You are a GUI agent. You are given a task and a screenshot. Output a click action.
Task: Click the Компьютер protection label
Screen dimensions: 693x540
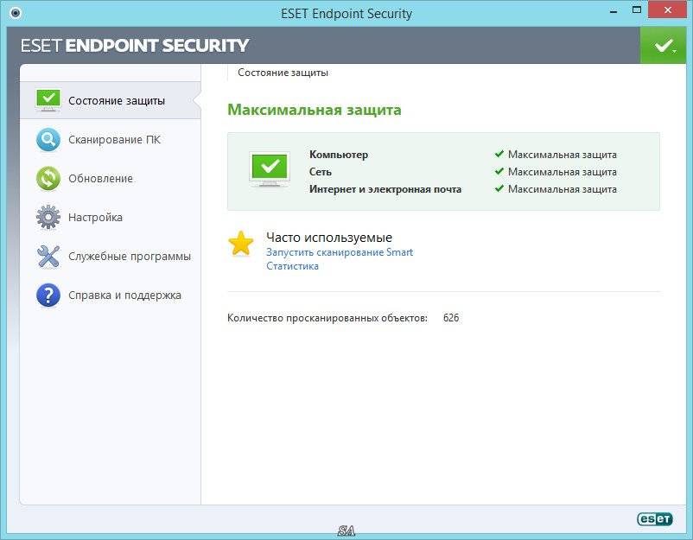pyautogui.click(x=339, y=155)
